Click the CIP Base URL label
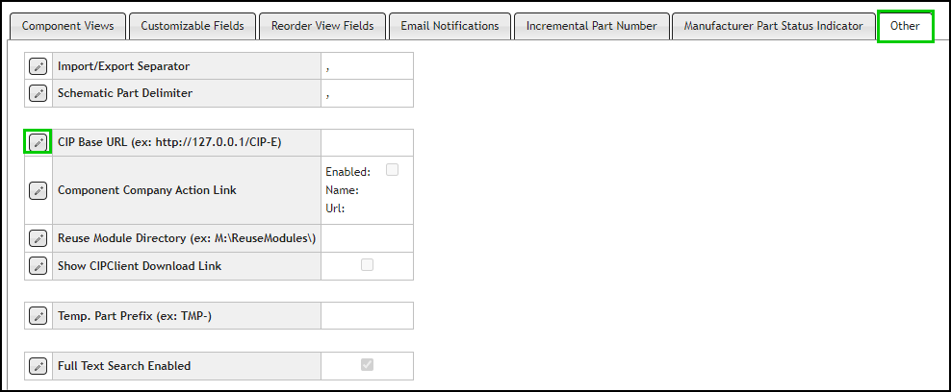Viewport: 951px width, 392px height. tap(169, 143)
